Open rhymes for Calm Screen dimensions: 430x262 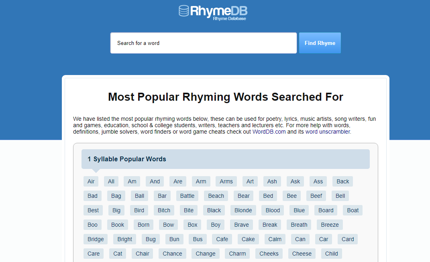tap(275, 239)
